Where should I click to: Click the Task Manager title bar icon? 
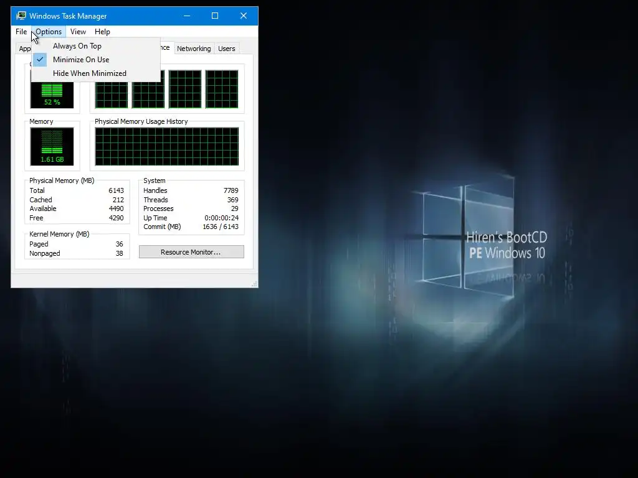21,16
